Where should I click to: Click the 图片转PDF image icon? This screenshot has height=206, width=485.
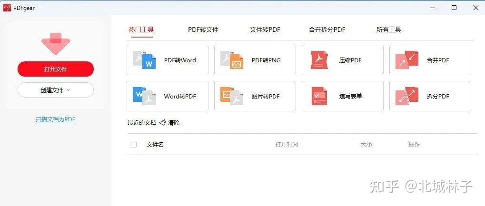232,96
